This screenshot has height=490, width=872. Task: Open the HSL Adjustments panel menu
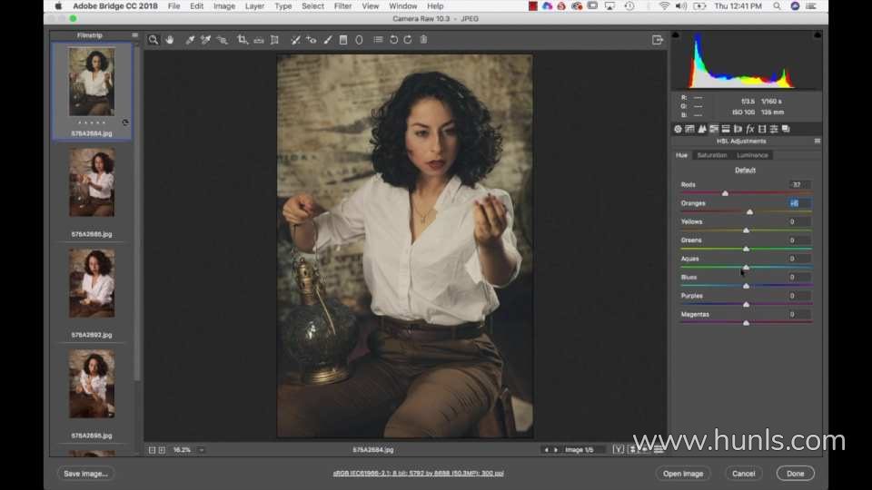(817, 142)
